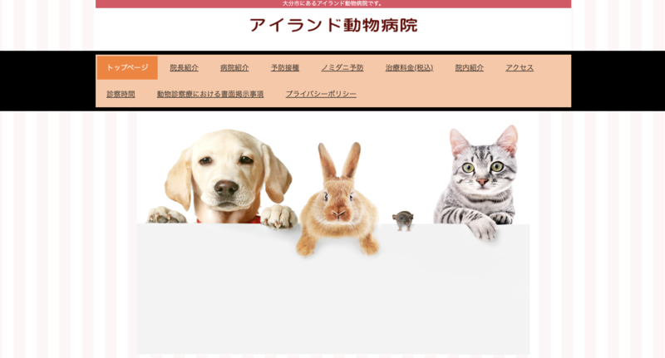
Task: Open the 病院紹介 link
Action: [234, 68]
